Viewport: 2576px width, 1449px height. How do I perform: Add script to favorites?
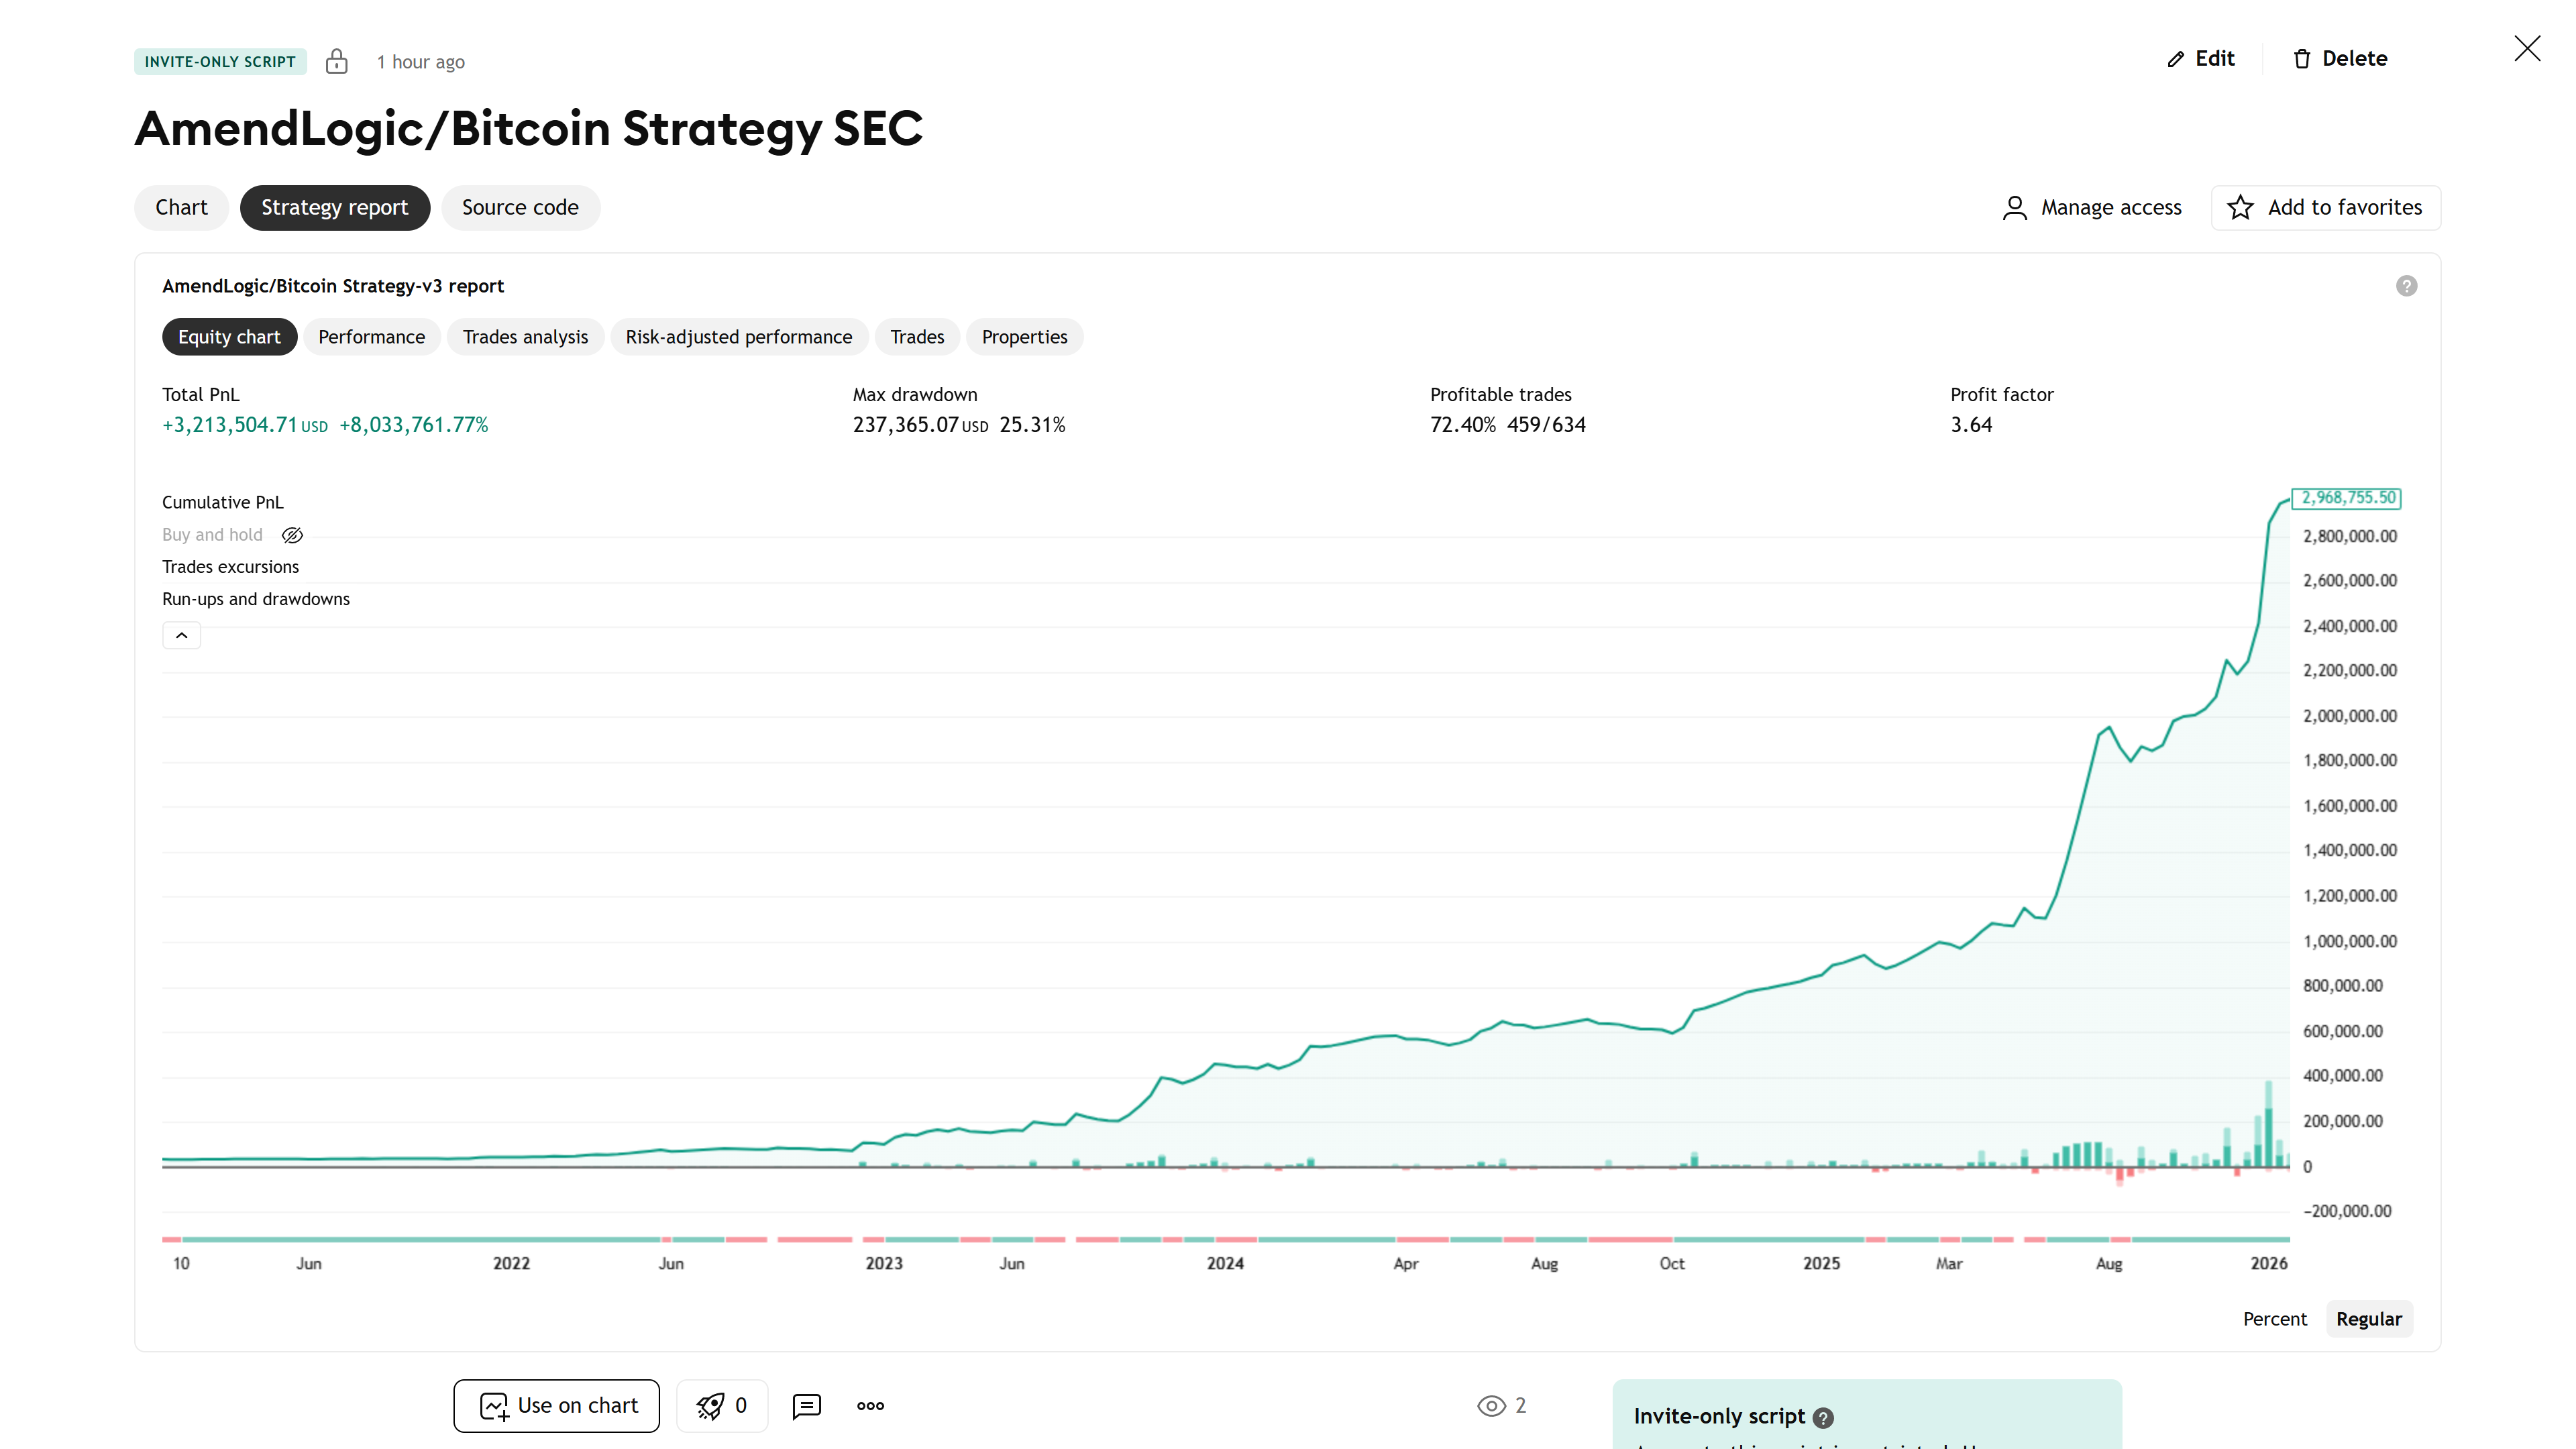(2325, 207)
